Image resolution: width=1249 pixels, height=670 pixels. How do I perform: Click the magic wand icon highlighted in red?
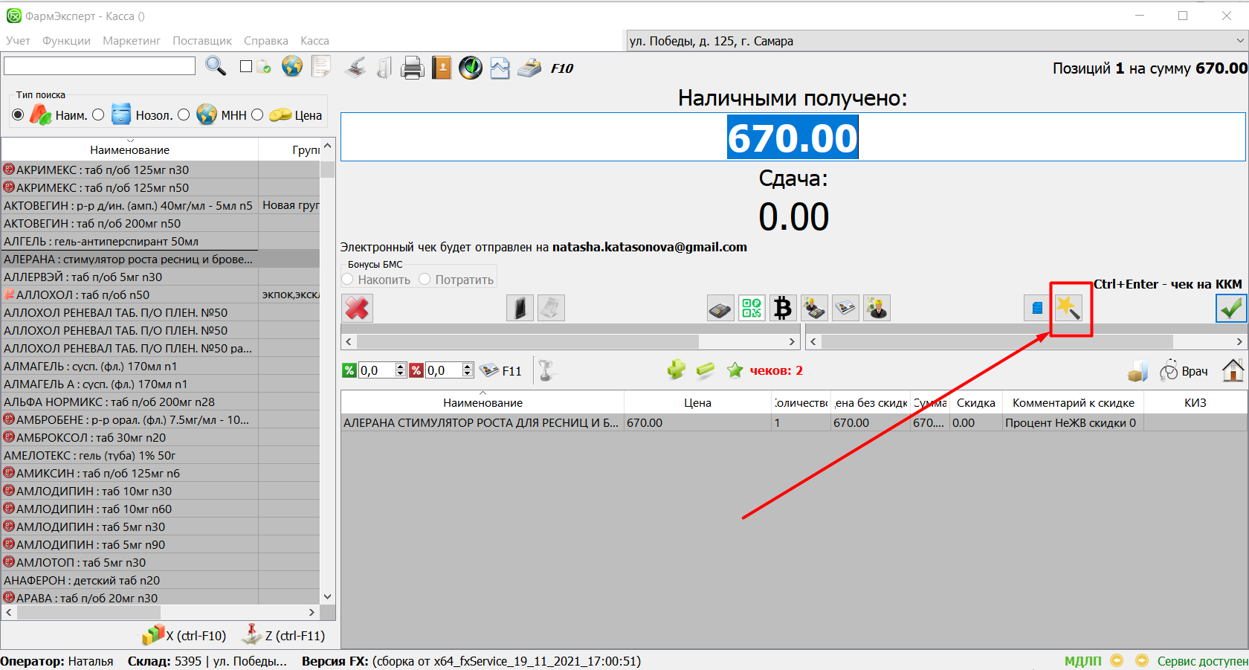point(1069,308)
